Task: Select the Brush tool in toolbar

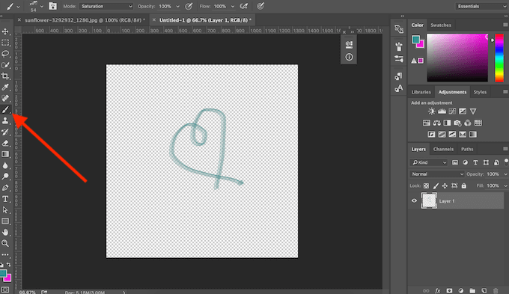Action: coord(5,110)
